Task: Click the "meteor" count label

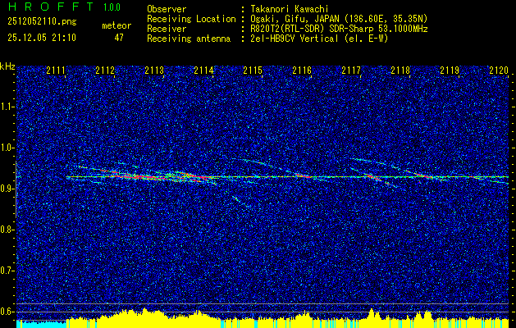Action: [x=116, y=25]
